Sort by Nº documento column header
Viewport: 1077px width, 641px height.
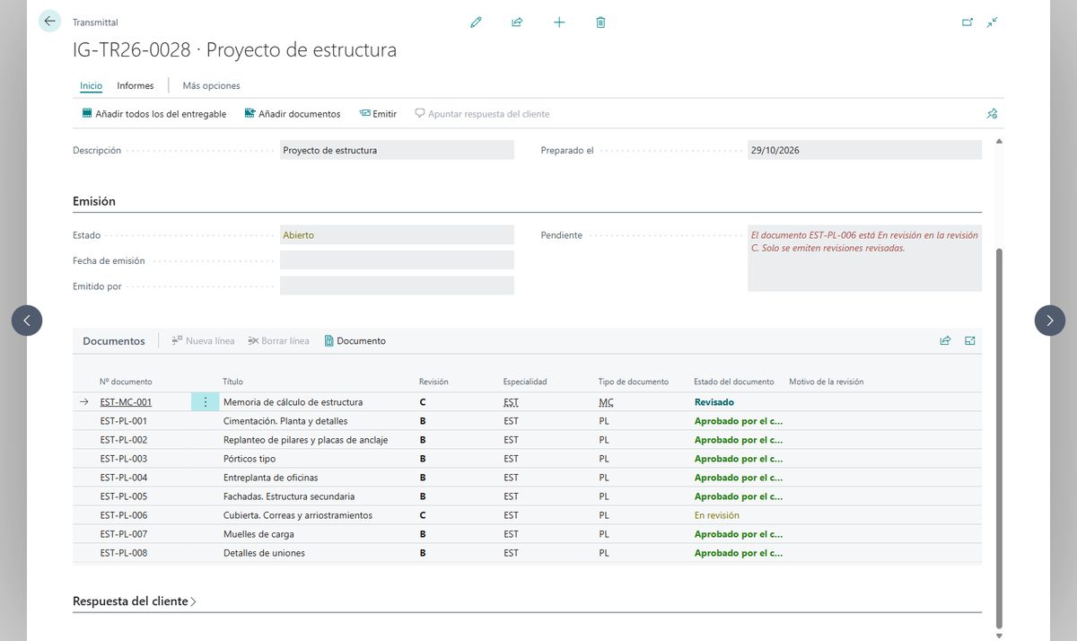click(x=126, y=382)
